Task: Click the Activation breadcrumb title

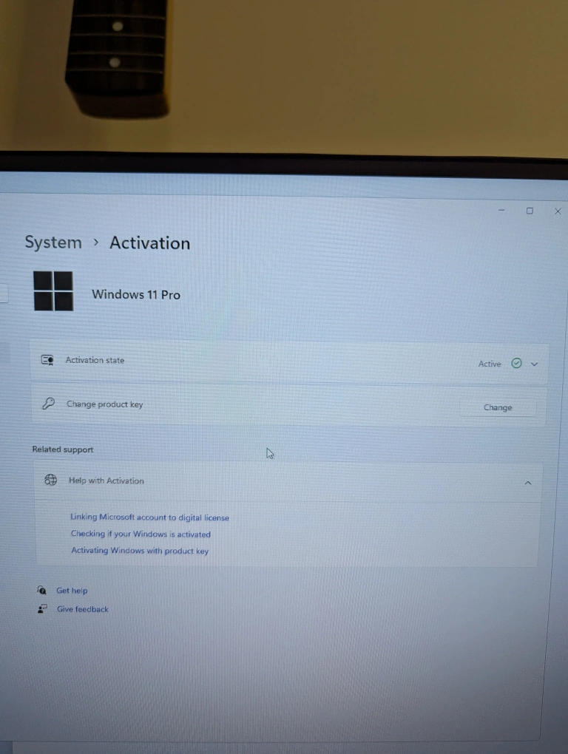Action: pyautogui.click(x=149, y=243)
